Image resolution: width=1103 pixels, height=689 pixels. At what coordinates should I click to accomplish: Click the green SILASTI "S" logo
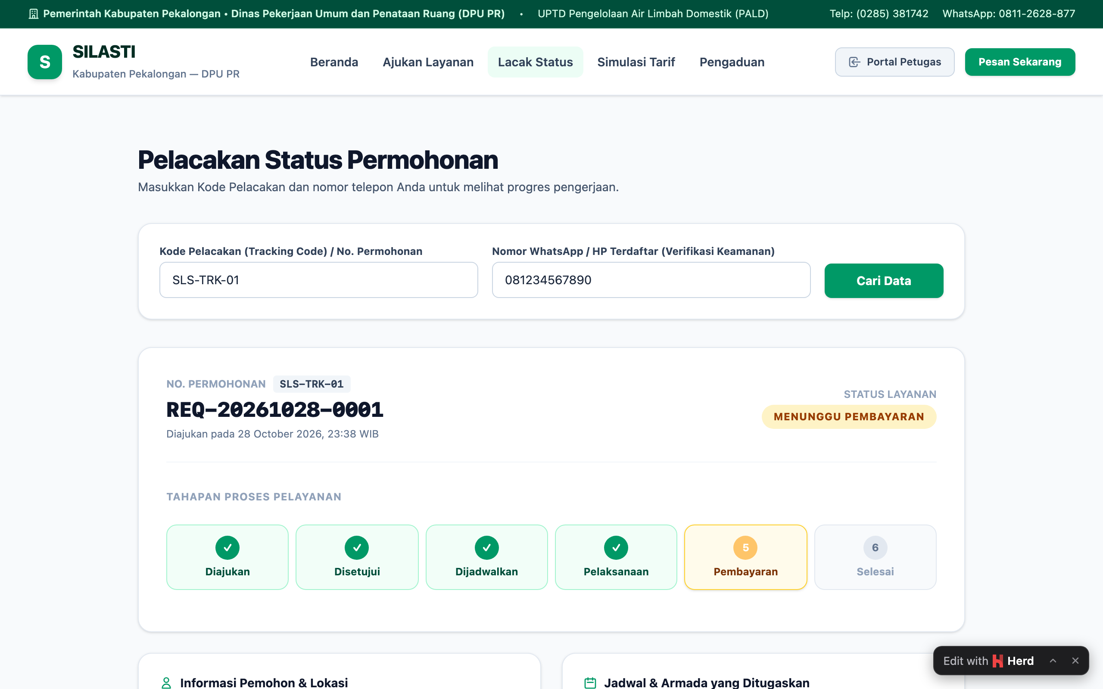click(x=45, y=62)
